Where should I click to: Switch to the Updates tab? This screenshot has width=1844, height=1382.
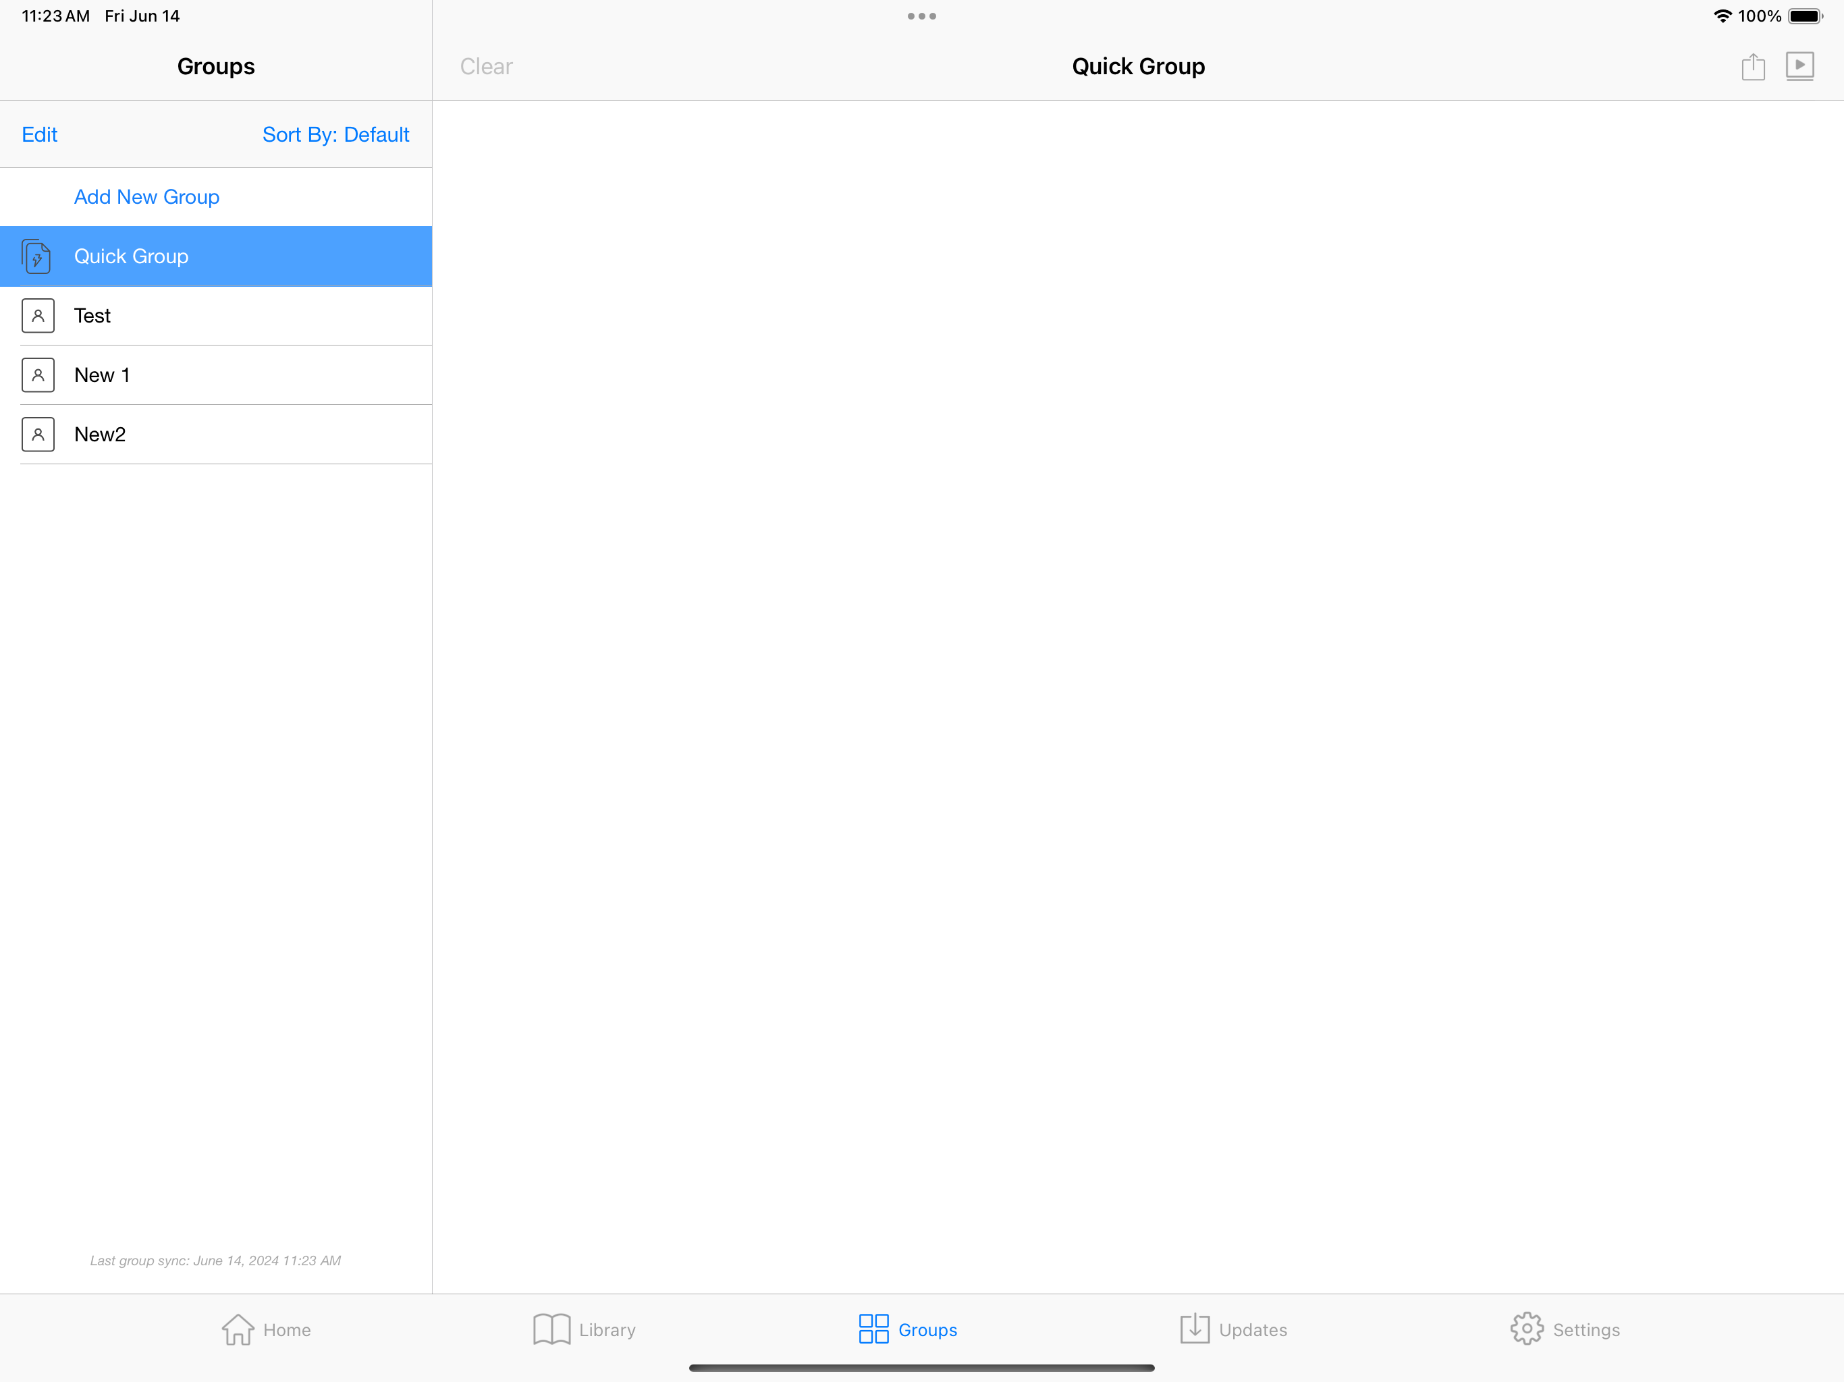point(1234,1329)
